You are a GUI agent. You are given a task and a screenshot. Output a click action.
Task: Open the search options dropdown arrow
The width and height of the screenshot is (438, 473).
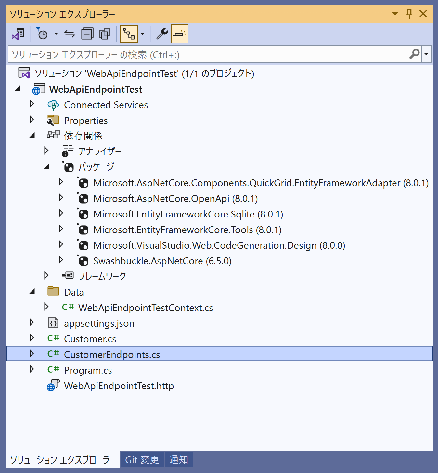tap(426, 54)
